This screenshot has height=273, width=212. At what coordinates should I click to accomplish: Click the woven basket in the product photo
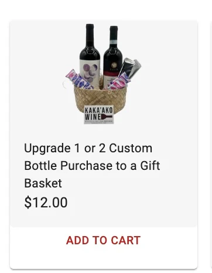click(x=101, y=100)
